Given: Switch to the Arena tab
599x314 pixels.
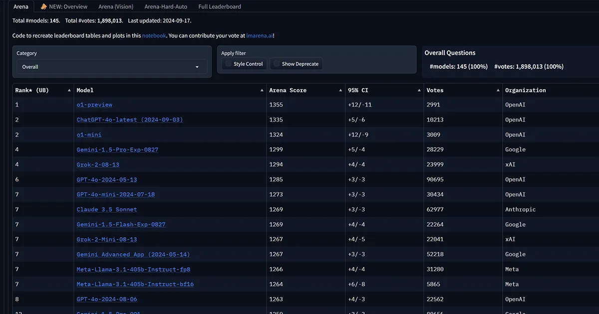Looking at the screenshot, I should [21, 6].
